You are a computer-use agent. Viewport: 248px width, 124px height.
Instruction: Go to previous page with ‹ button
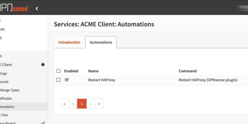click(x=73, y=104)
